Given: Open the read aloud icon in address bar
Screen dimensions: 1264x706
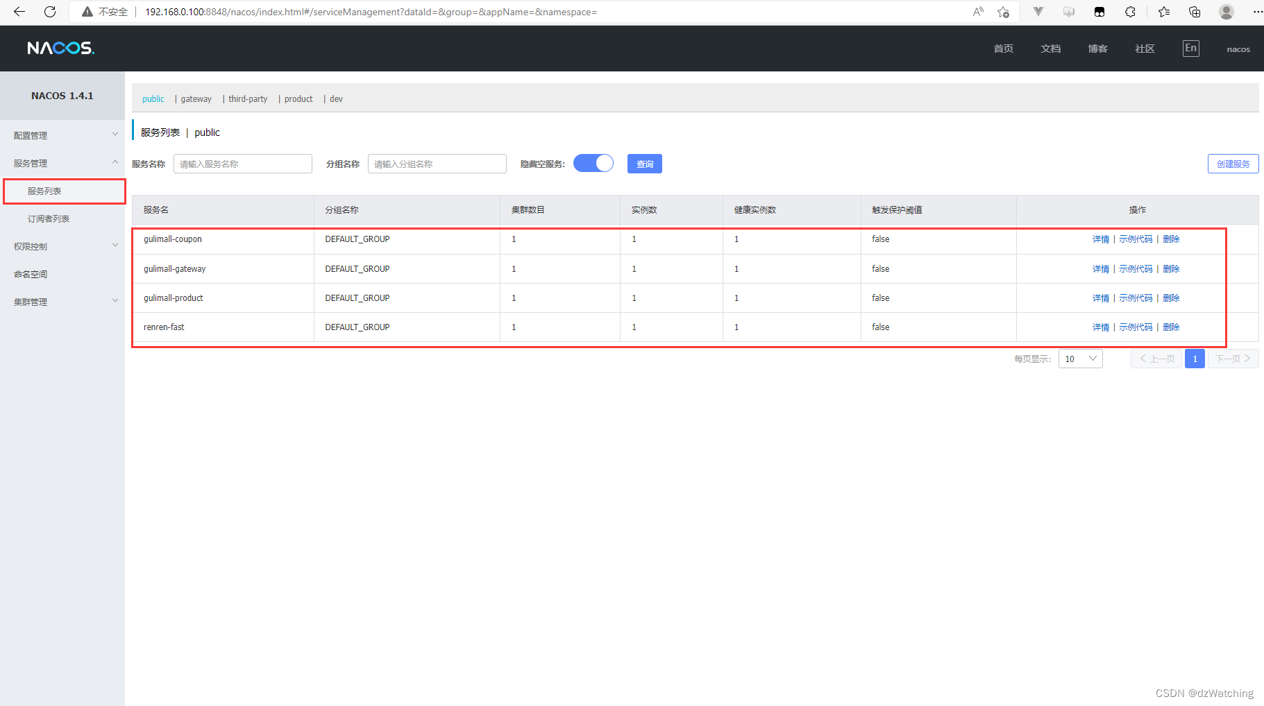Looking at the screenshot, I should [978, 12].
